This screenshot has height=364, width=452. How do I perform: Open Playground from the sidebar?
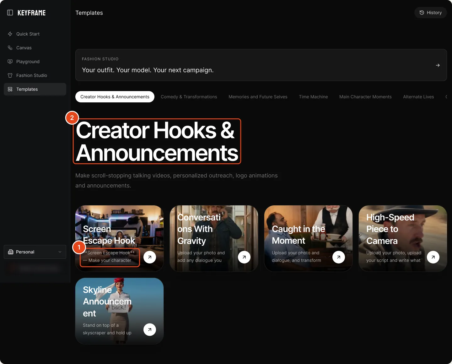35,62
